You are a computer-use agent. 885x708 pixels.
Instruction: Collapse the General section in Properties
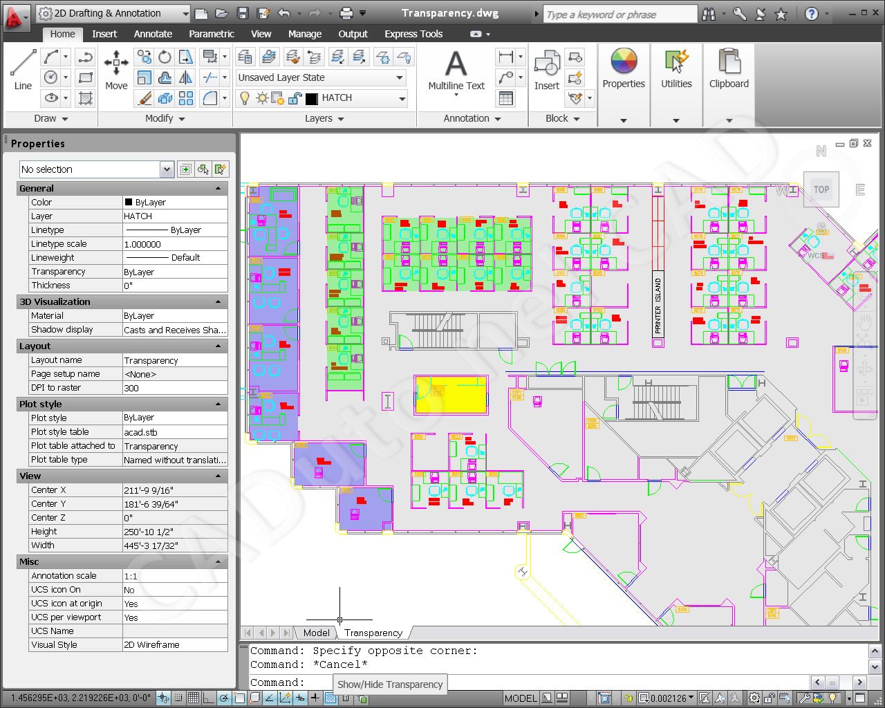(218, 188)
